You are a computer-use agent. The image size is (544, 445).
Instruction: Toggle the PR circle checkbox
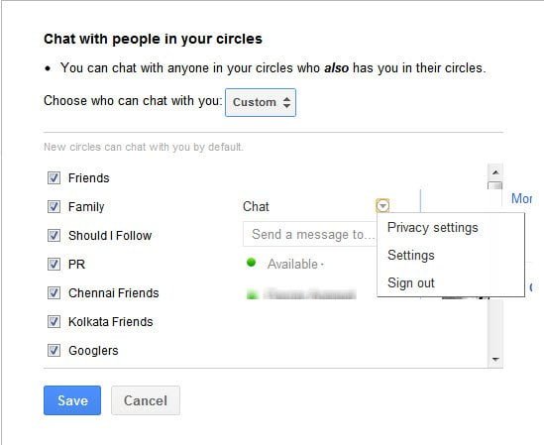coord(54,265)
